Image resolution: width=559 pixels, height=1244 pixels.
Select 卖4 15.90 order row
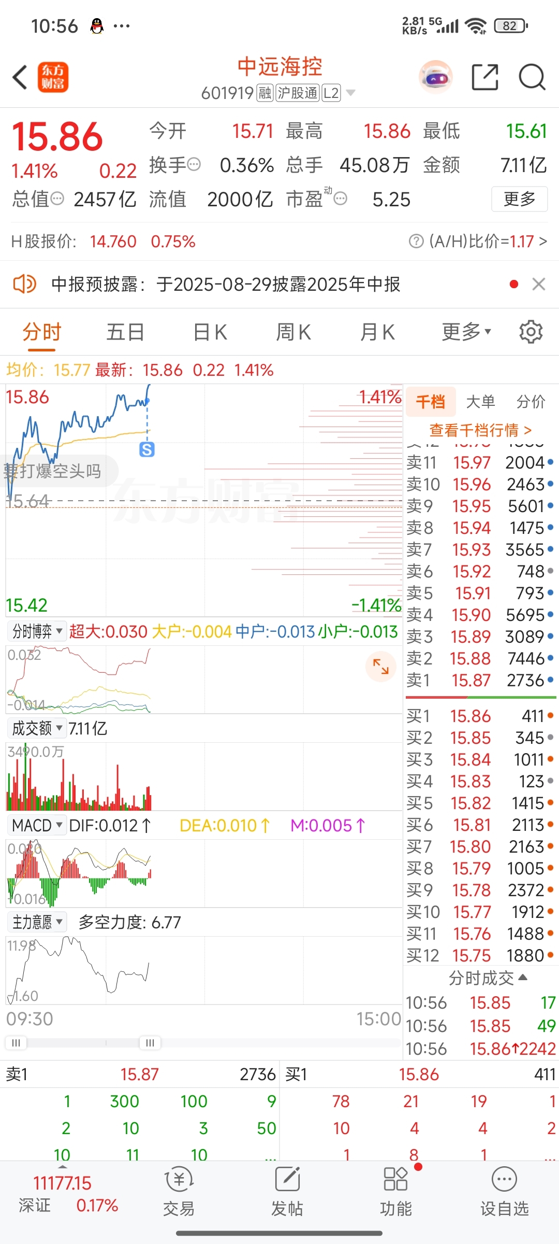[480, 615]
